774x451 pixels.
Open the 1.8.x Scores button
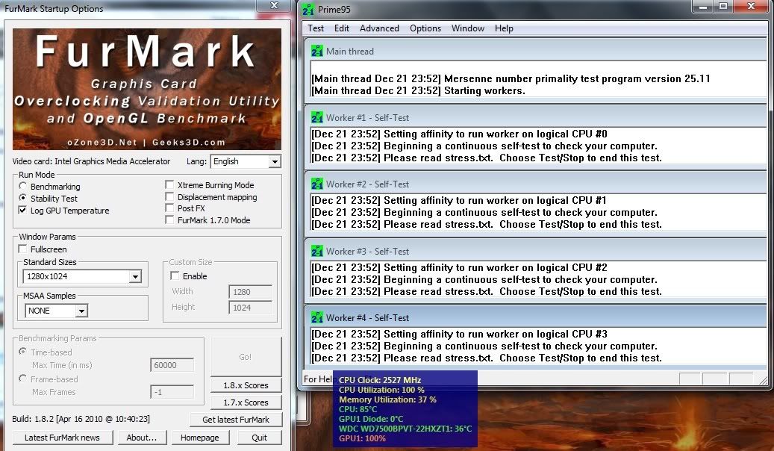[246, 385]
